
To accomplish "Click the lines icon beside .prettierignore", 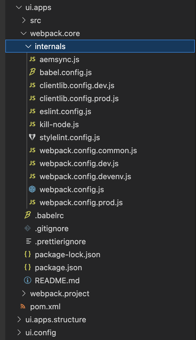I will [29, 241].
